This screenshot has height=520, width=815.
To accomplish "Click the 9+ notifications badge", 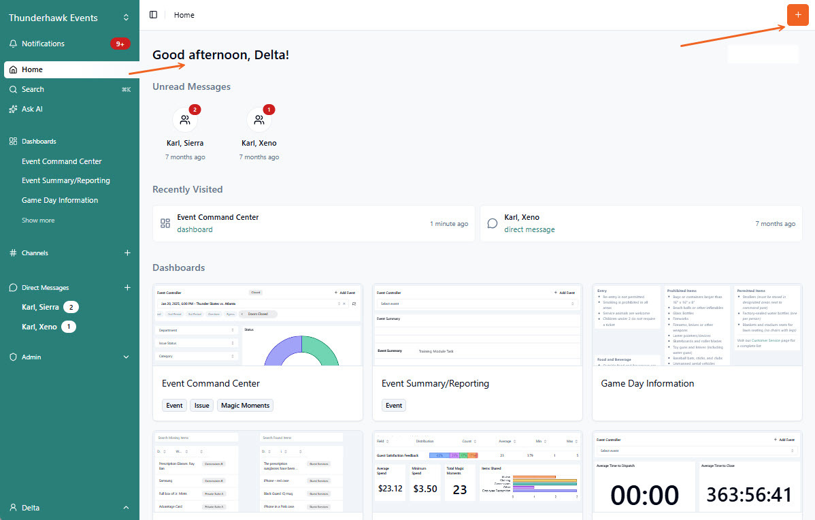I will 120,44.
